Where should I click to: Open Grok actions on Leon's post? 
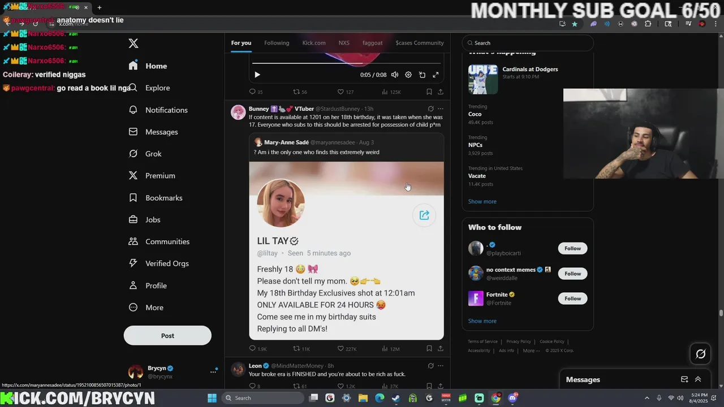[x=431, y=366]
